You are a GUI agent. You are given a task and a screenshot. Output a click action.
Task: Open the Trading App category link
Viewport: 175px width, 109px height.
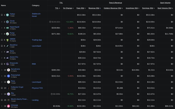click(37, 40)
